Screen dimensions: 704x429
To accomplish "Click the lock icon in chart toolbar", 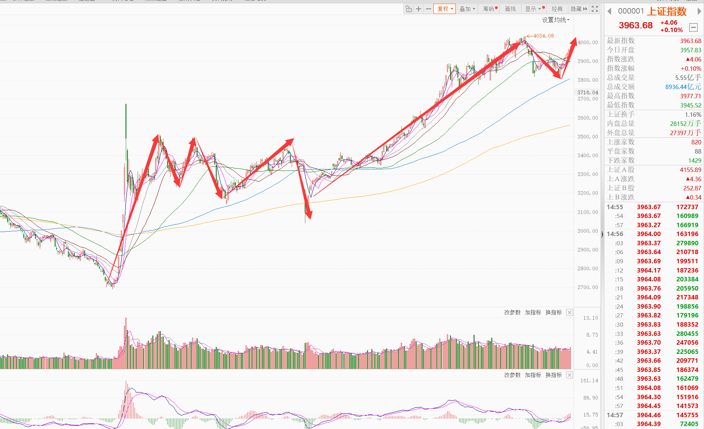I will point(409,9).
